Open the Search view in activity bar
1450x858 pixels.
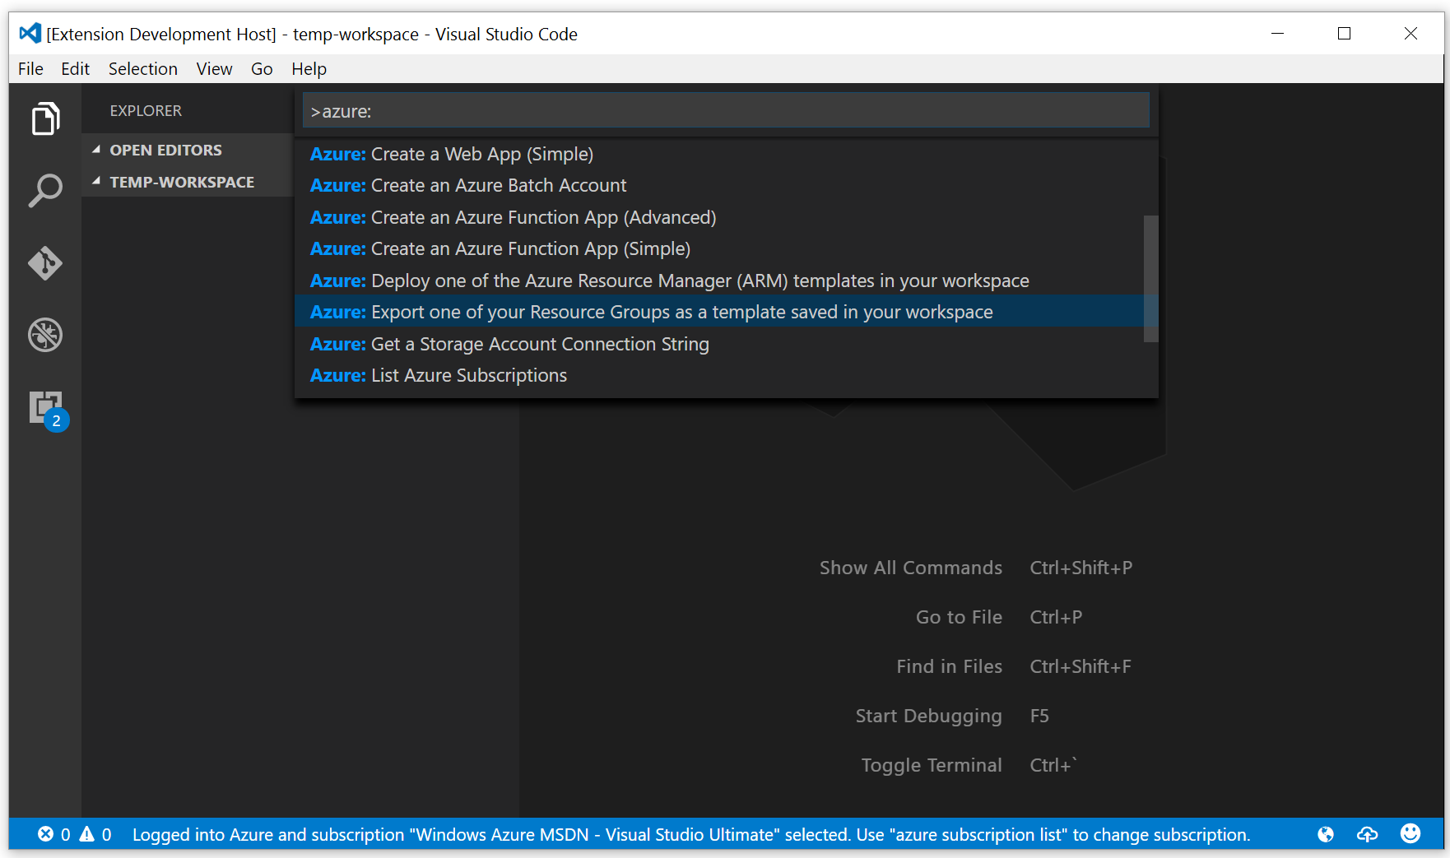[x=45, y=190]
